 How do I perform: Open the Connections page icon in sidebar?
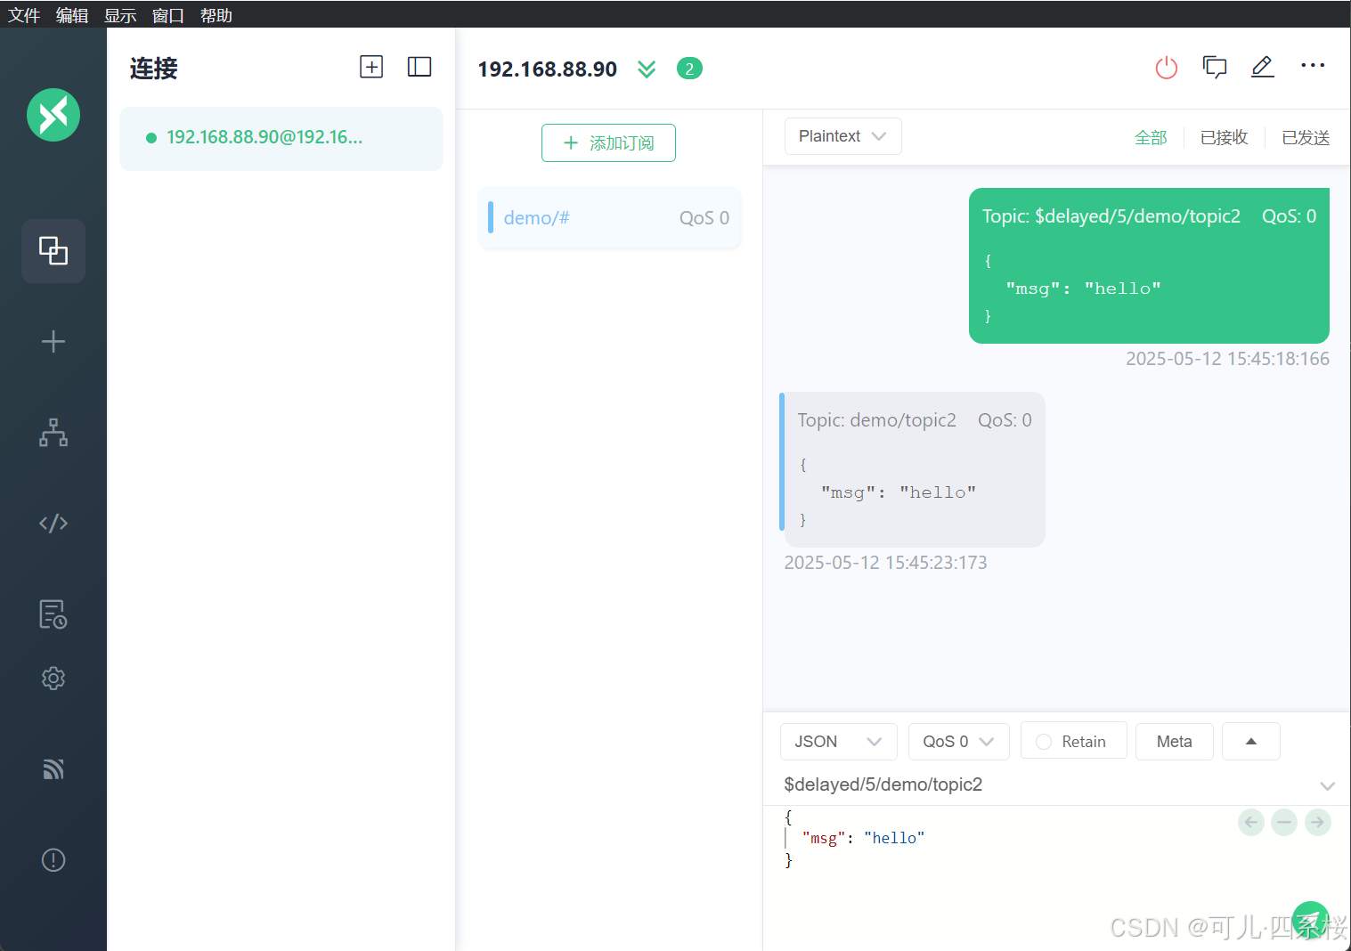(x=53, y=251)
